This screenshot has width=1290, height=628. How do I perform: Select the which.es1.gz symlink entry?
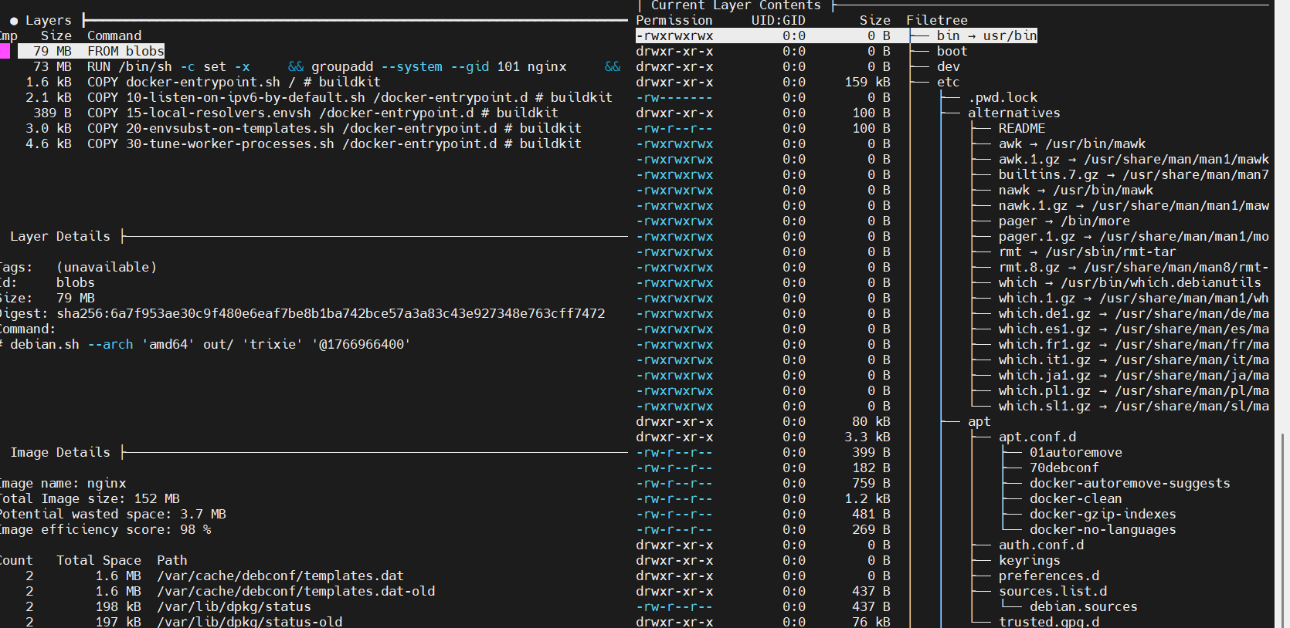[1134, 329]
